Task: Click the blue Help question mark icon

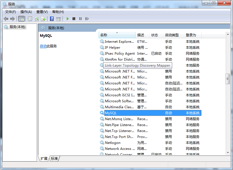Action: (52, 19)
